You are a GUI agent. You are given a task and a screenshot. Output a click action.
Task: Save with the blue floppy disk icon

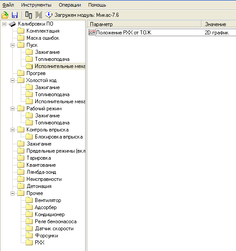tap(15, 15)
